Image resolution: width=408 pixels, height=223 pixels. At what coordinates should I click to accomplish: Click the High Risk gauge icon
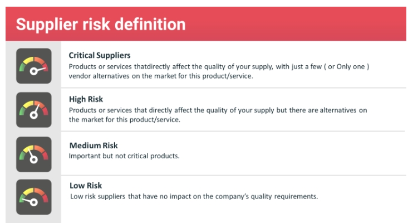click(34, 110)
